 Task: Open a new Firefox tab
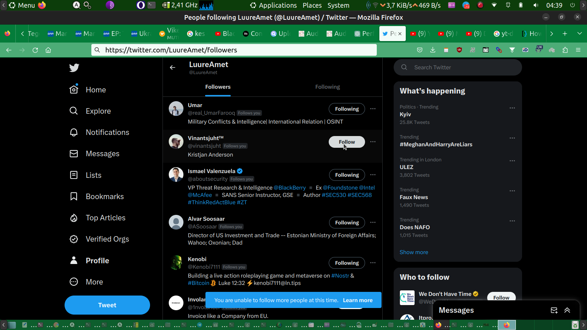click(565, 34)
